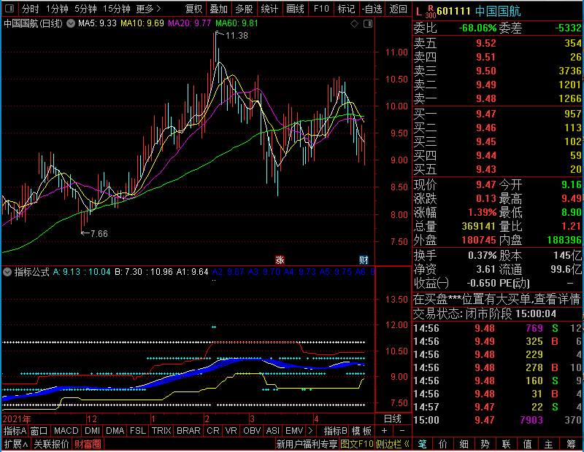Select the 指标A tab
This screenshot has width=584, height=452.
click(15, 431)
